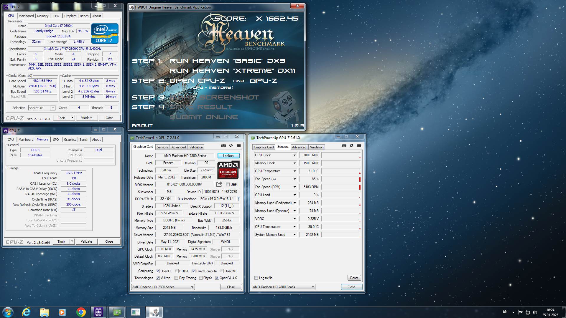The image size is (566, 318).
Task: Switch to Graphics Card tab in GPU-Z Sensors window
Action: (264, 147)
